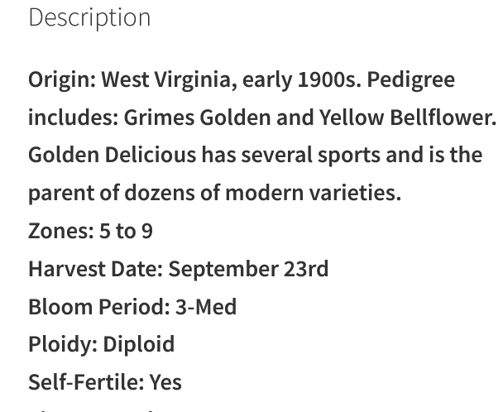Screen dimensions: 503x412
Task: Click the "Origin:" label
Action: (62, 80)
